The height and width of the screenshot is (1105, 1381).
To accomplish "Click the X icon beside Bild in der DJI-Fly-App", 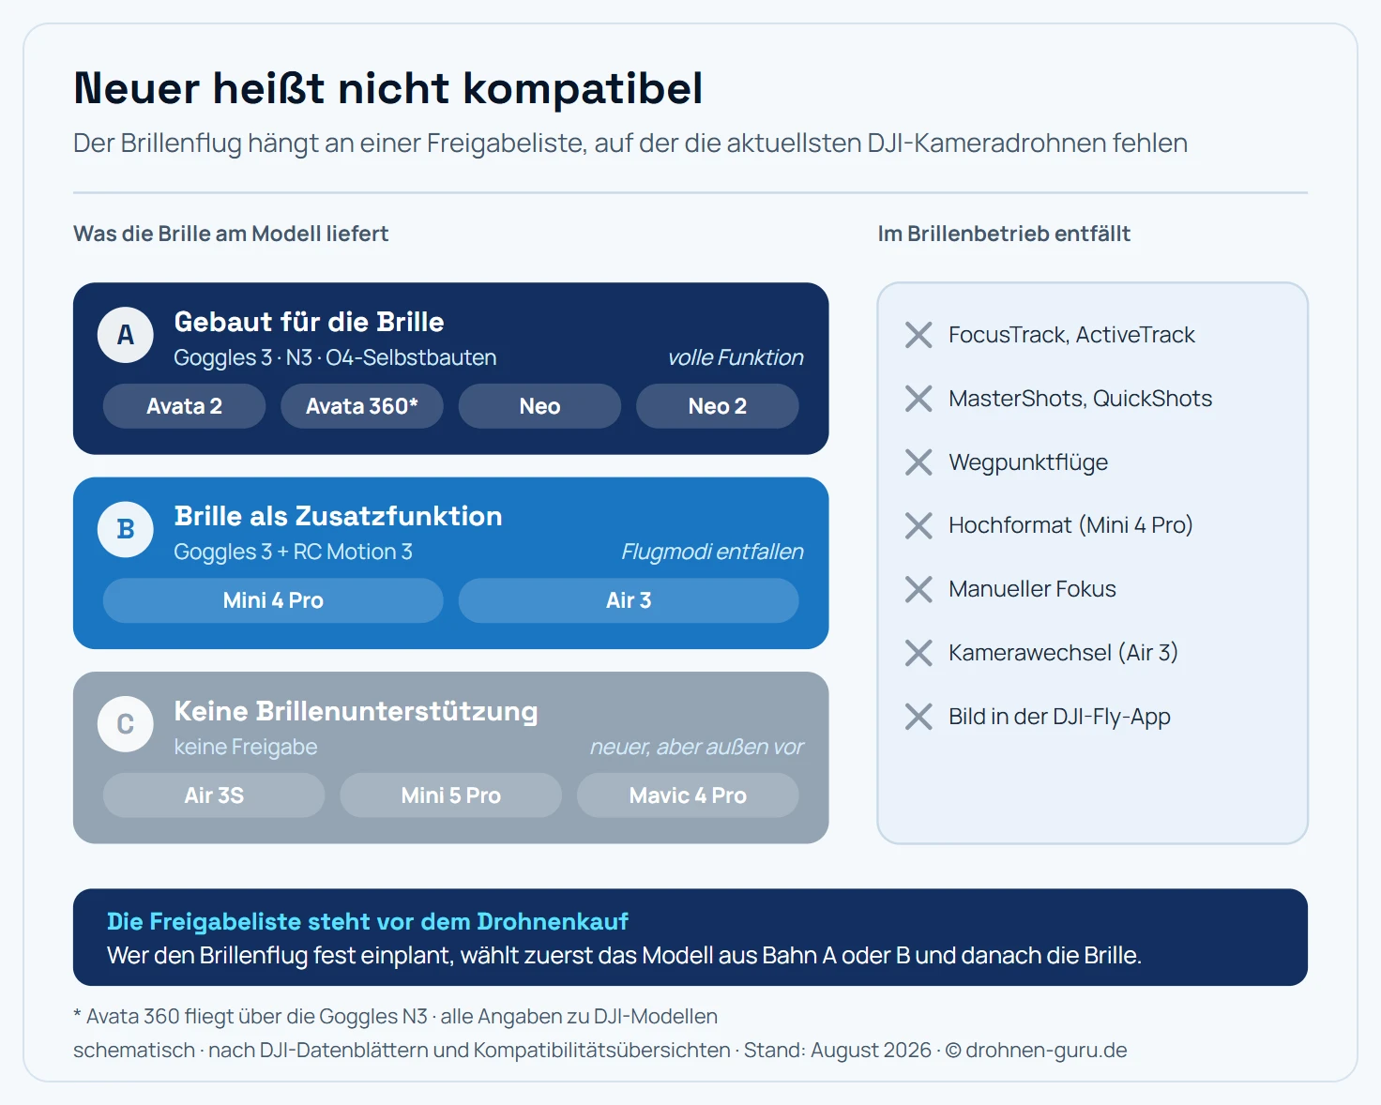I will click(918, 717).
